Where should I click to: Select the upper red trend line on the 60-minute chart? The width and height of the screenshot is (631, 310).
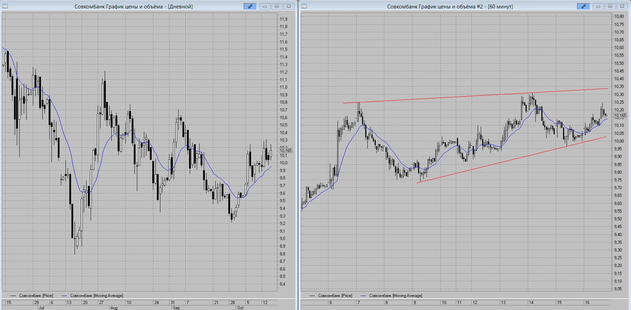coord(476,96)
